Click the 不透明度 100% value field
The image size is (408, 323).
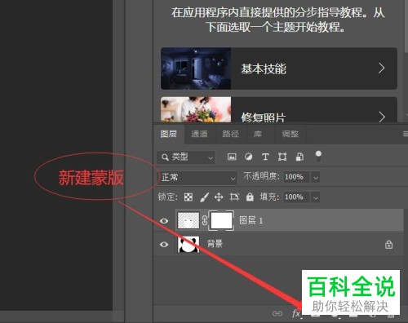pos(296,177)
